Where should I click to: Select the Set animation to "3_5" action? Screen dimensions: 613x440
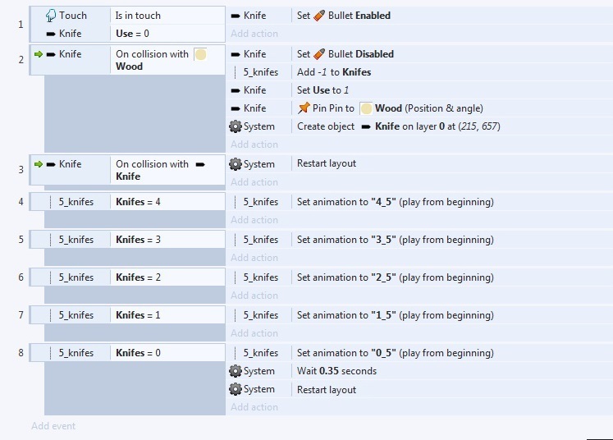tap(395, 240)
